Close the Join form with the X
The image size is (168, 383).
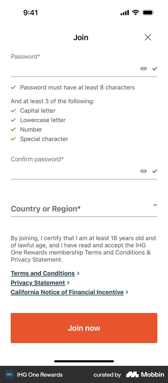[148, 37]
